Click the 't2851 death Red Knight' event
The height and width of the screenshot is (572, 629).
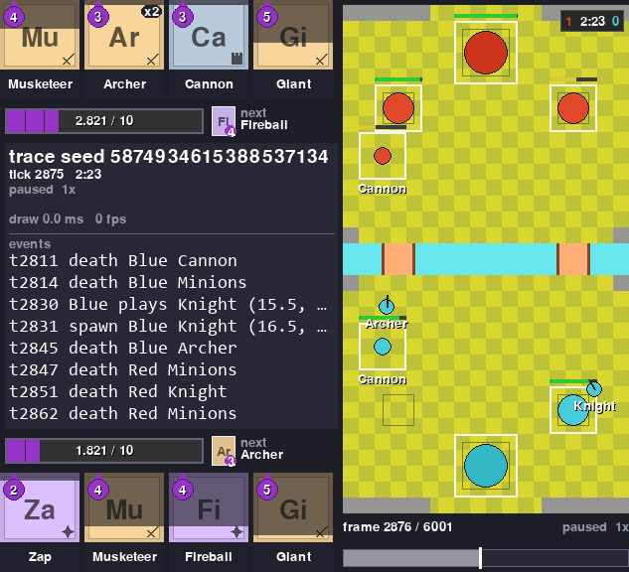click(118, 391)
